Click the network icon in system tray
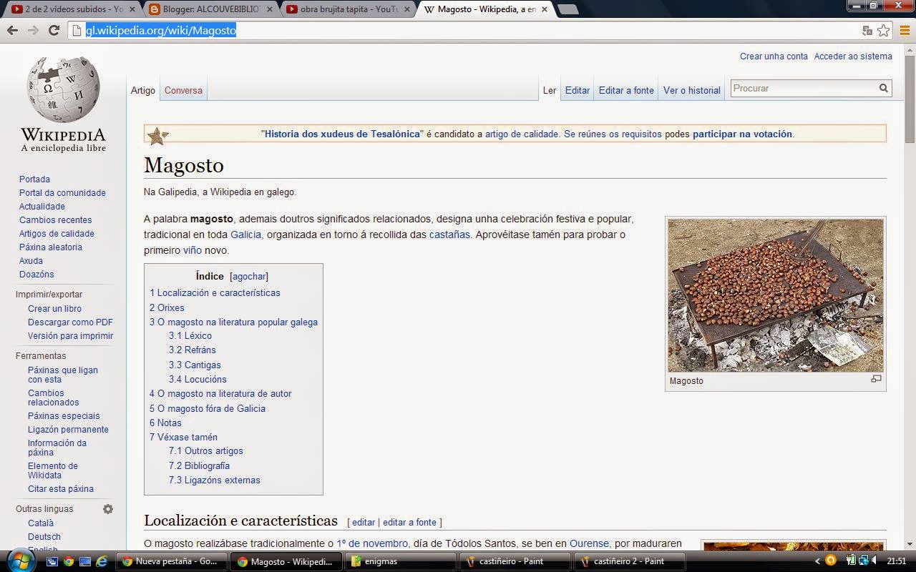Viewport: 916px width, 572px height. [x=863, y=561]
